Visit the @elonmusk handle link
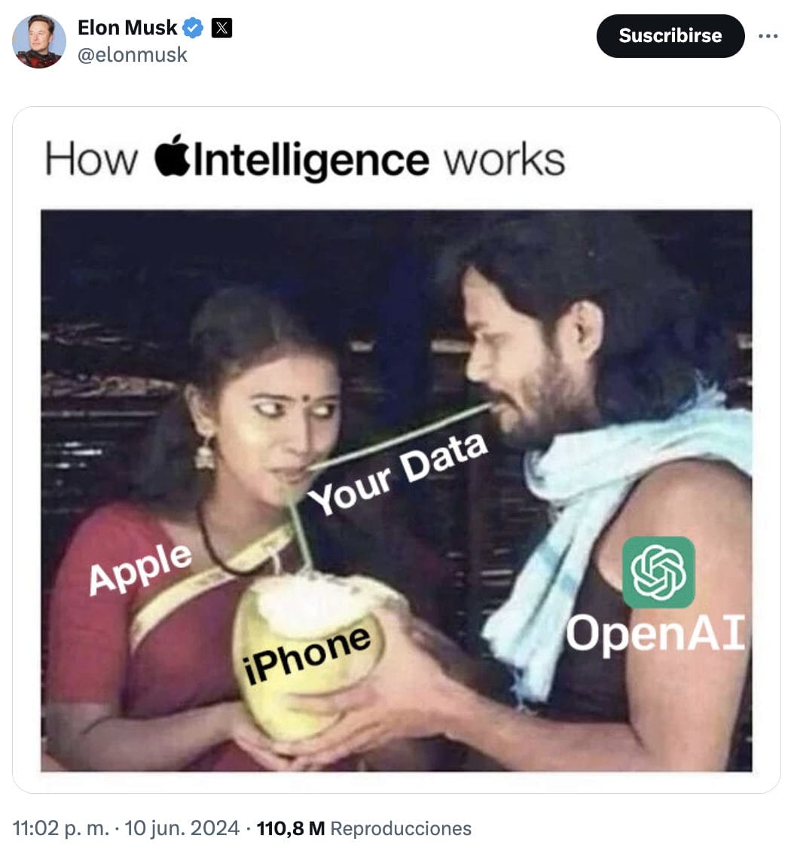The width and height of the screenshot is (803, 863). [x=133, y=55]
